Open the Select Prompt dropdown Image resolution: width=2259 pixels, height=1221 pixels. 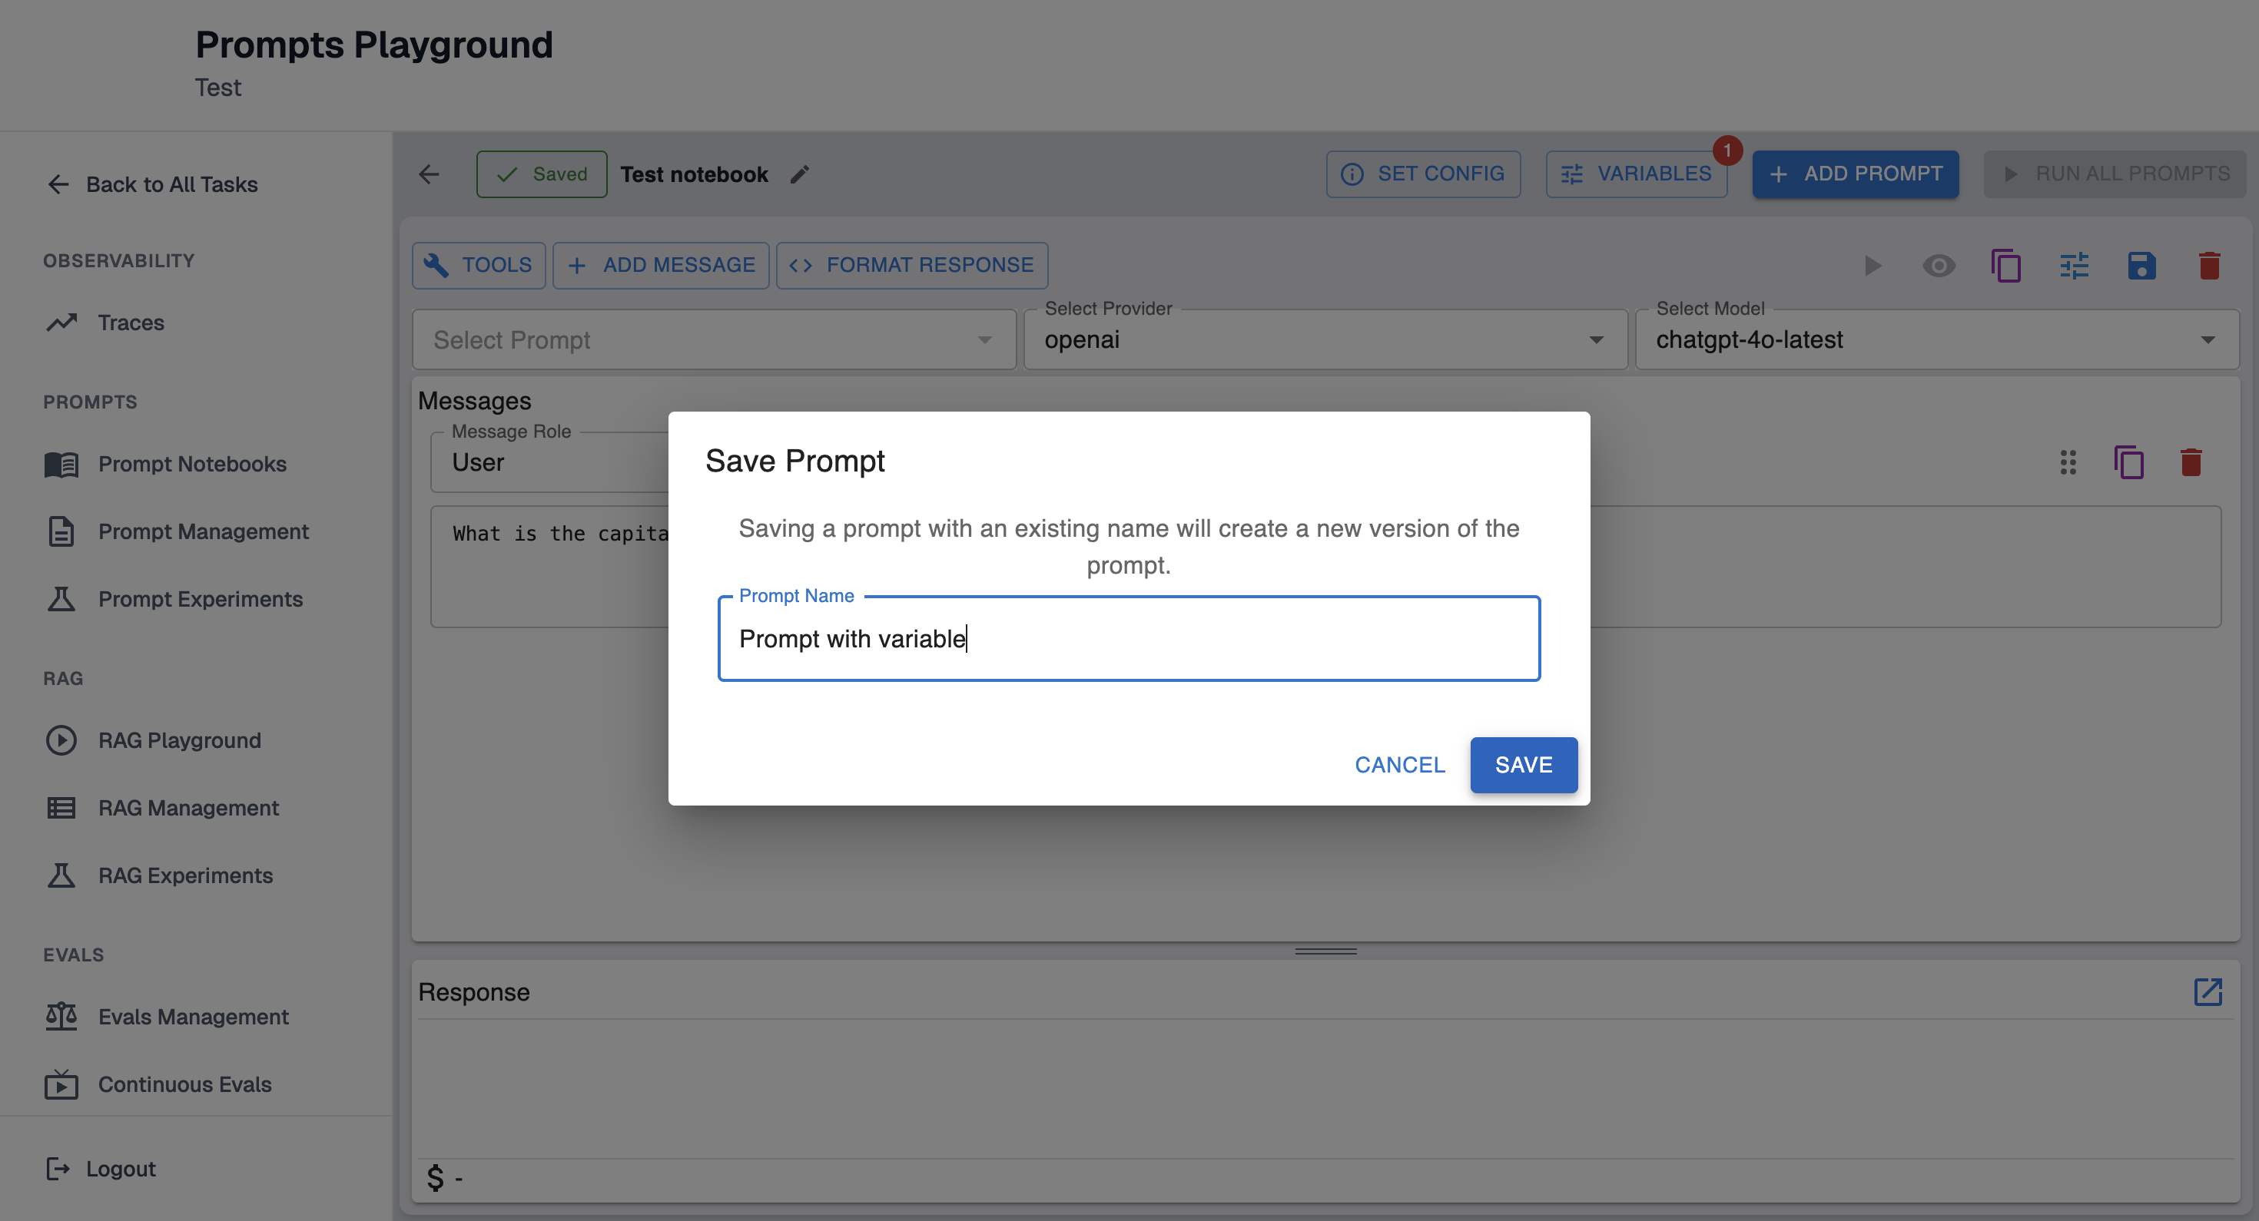[713, 340]
